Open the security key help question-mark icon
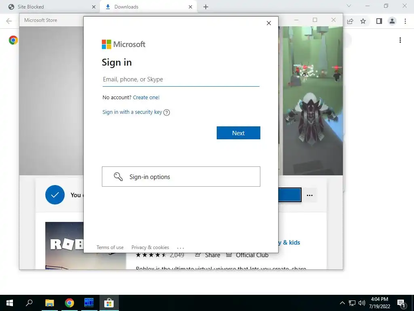 click(x=167, y=113)
